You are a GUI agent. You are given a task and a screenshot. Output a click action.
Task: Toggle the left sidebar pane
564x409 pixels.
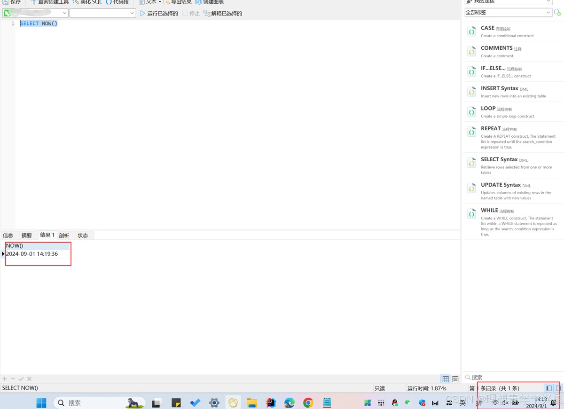coord(549,388)
